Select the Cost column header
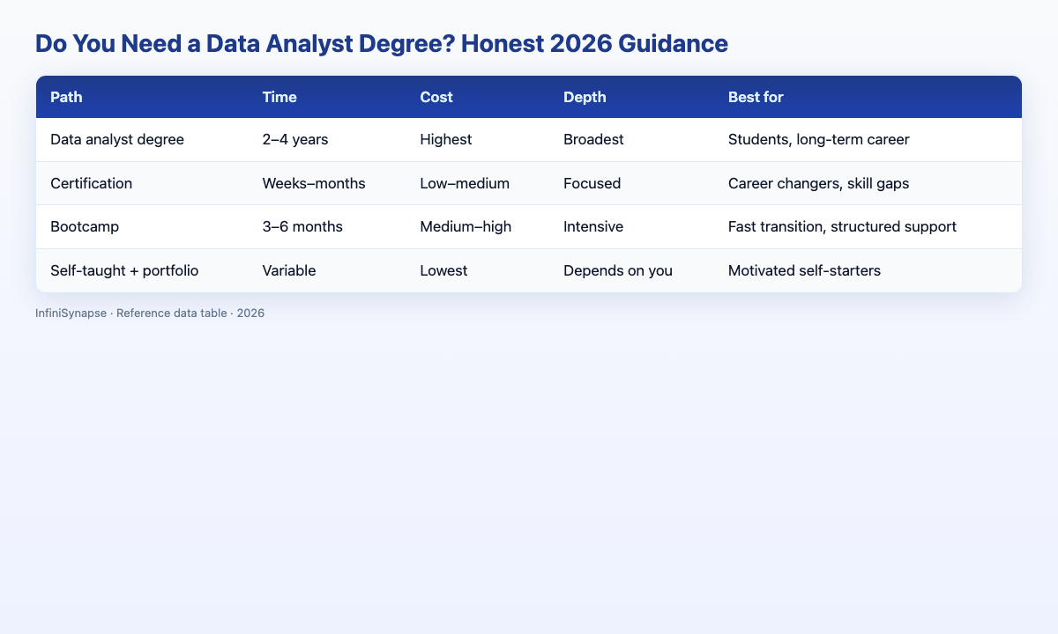Viewport: 1058px width, 634px height. [436, 97]
